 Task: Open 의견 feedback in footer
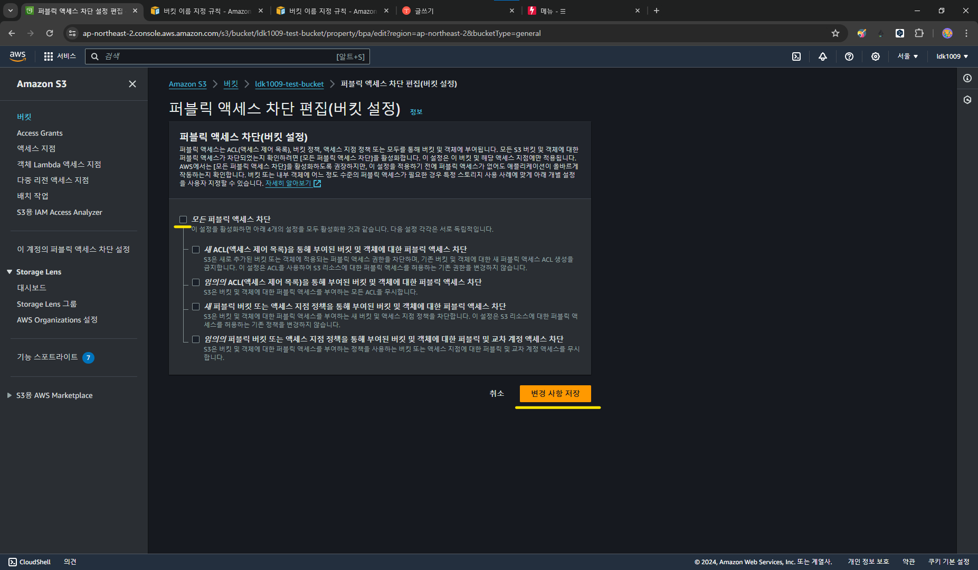pyautogui.click(x=70, y=562)
